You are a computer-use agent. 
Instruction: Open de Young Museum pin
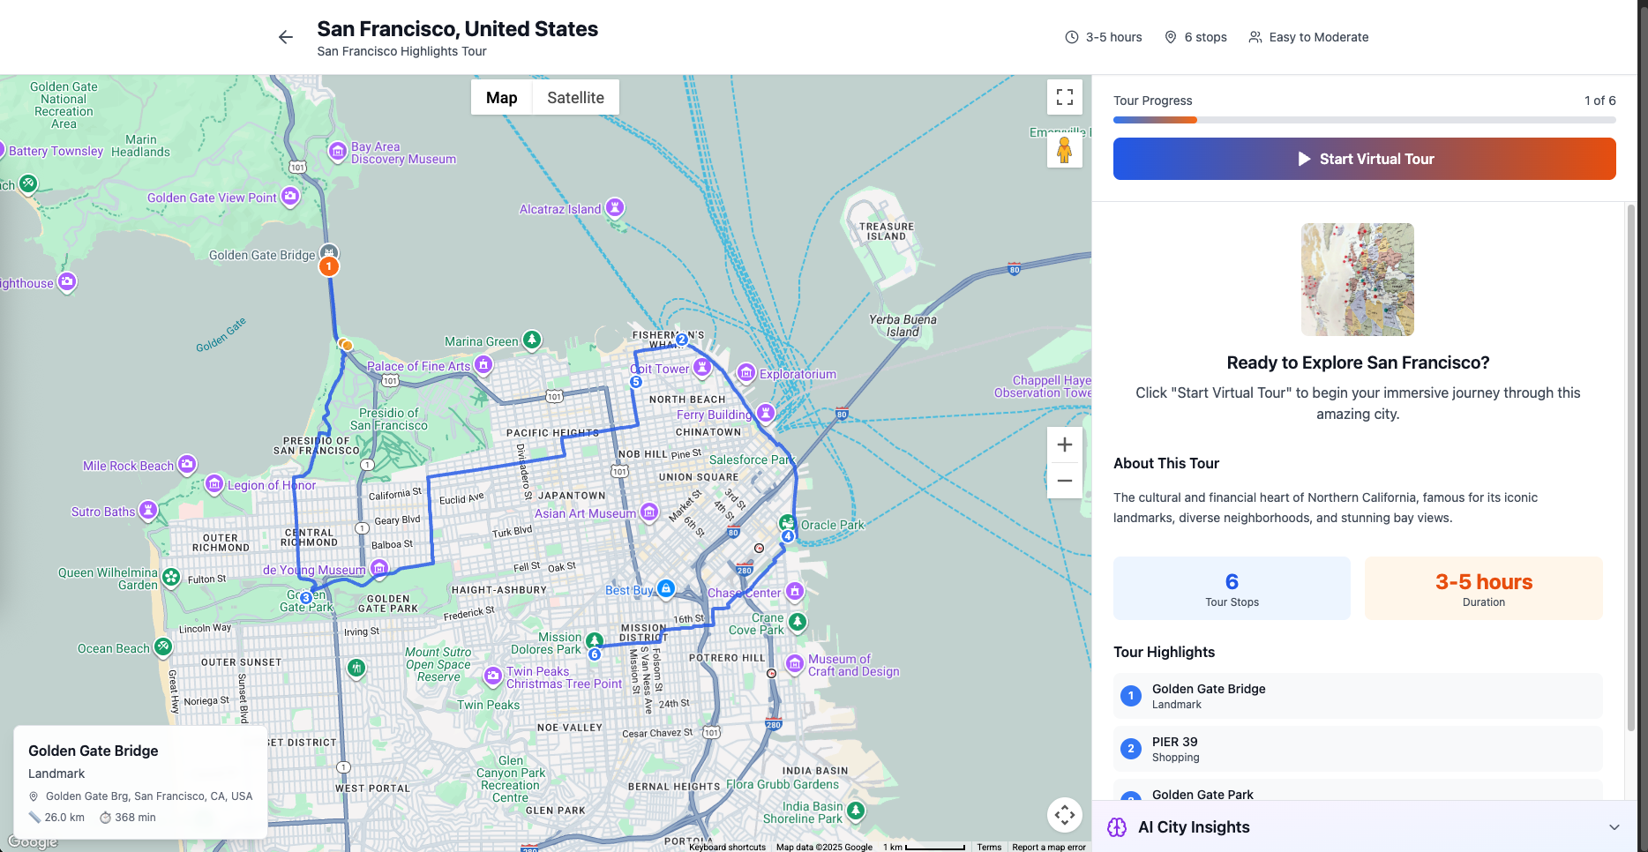379,569
